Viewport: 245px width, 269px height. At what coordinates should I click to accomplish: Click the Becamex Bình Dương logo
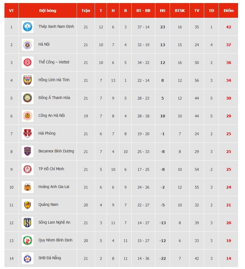click(27, 152)
